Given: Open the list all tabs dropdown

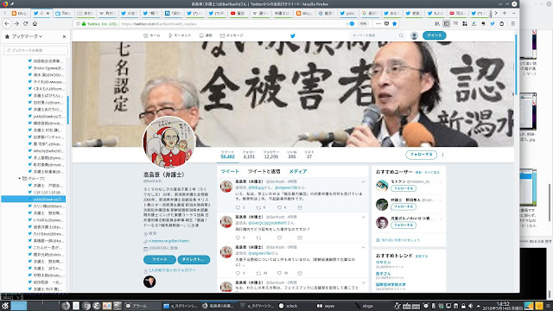Looking at the screenshot, I should (514, 13).
